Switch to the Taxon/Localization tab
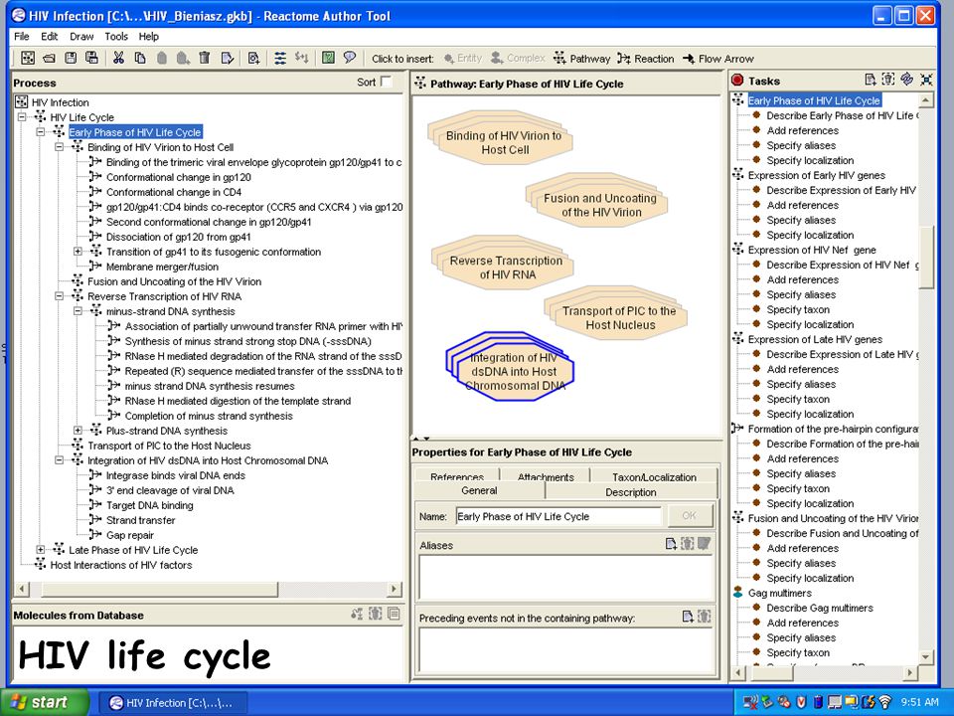Viewport: 954px width, 716px height. pos(654,476)
